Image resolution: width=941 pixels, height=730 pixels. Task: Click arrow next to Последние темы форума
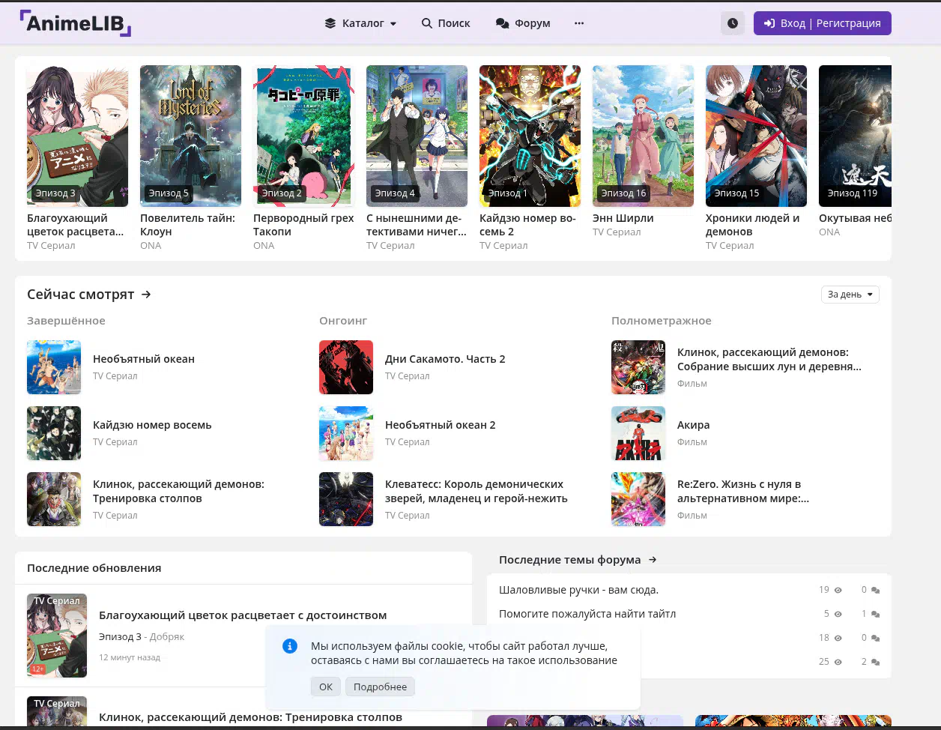pos(653,560)
